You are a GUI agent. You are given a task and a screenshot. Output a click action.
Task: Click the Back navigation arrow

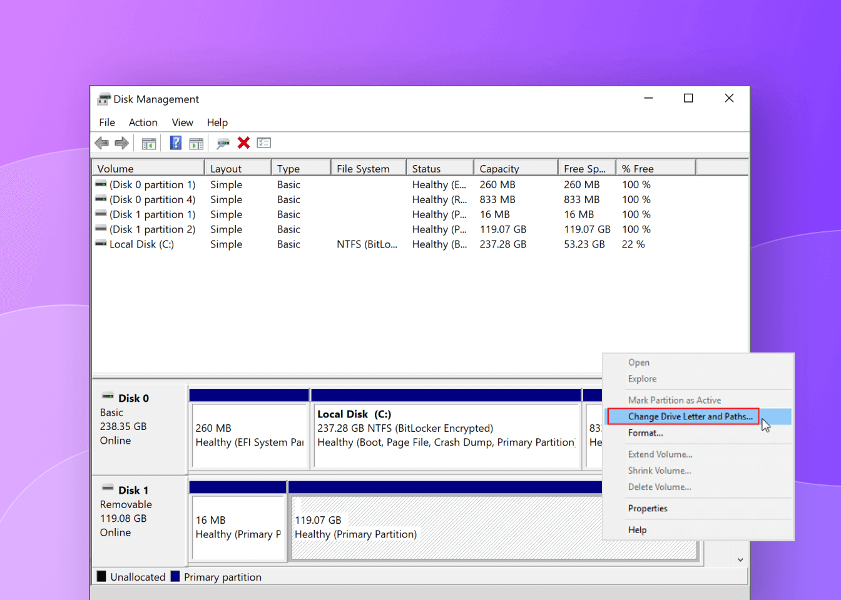point(102,142)
